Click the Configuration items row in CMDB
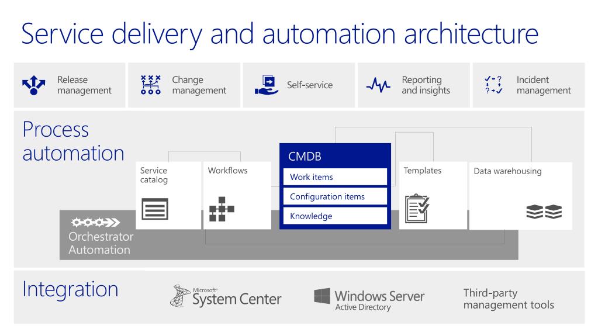Image resolution: width=598 pixels, height=336 pixels. [x=335, y=196]
